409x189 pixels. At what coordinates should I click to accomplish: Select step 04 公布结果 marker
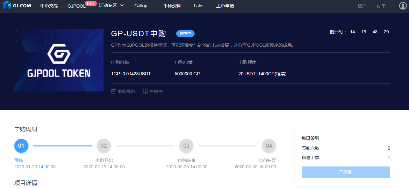tap(269, 146)
